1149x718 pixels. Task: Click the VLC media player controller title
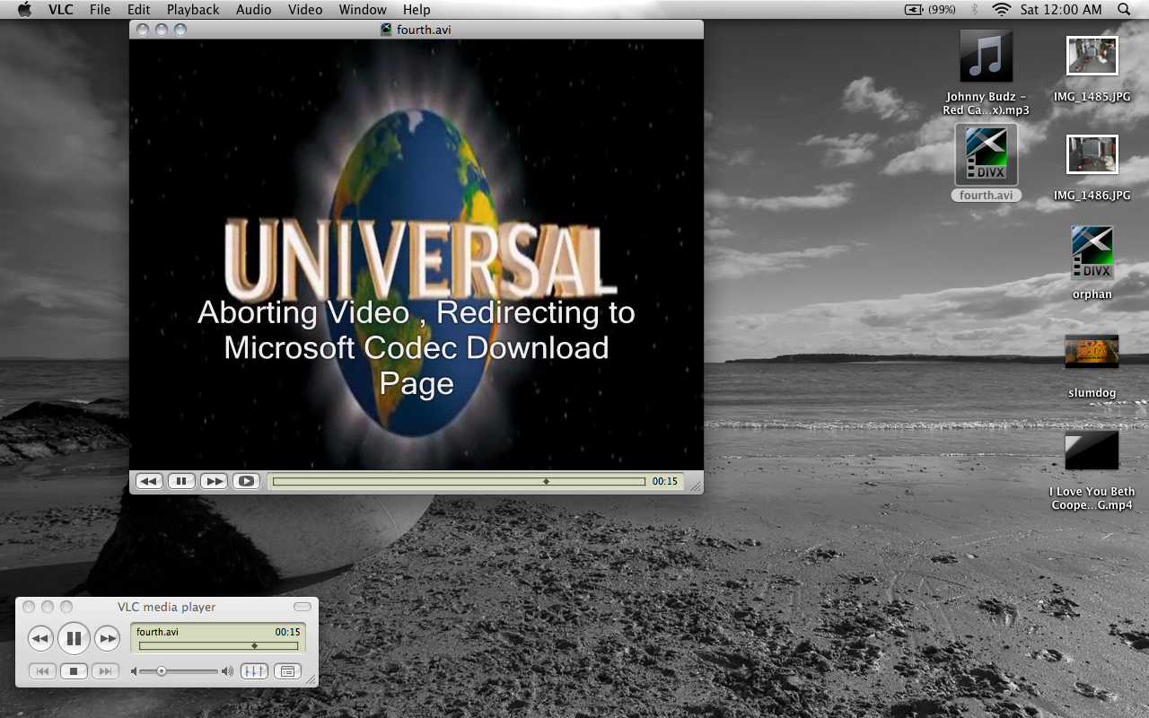click(x=167, y=607)
